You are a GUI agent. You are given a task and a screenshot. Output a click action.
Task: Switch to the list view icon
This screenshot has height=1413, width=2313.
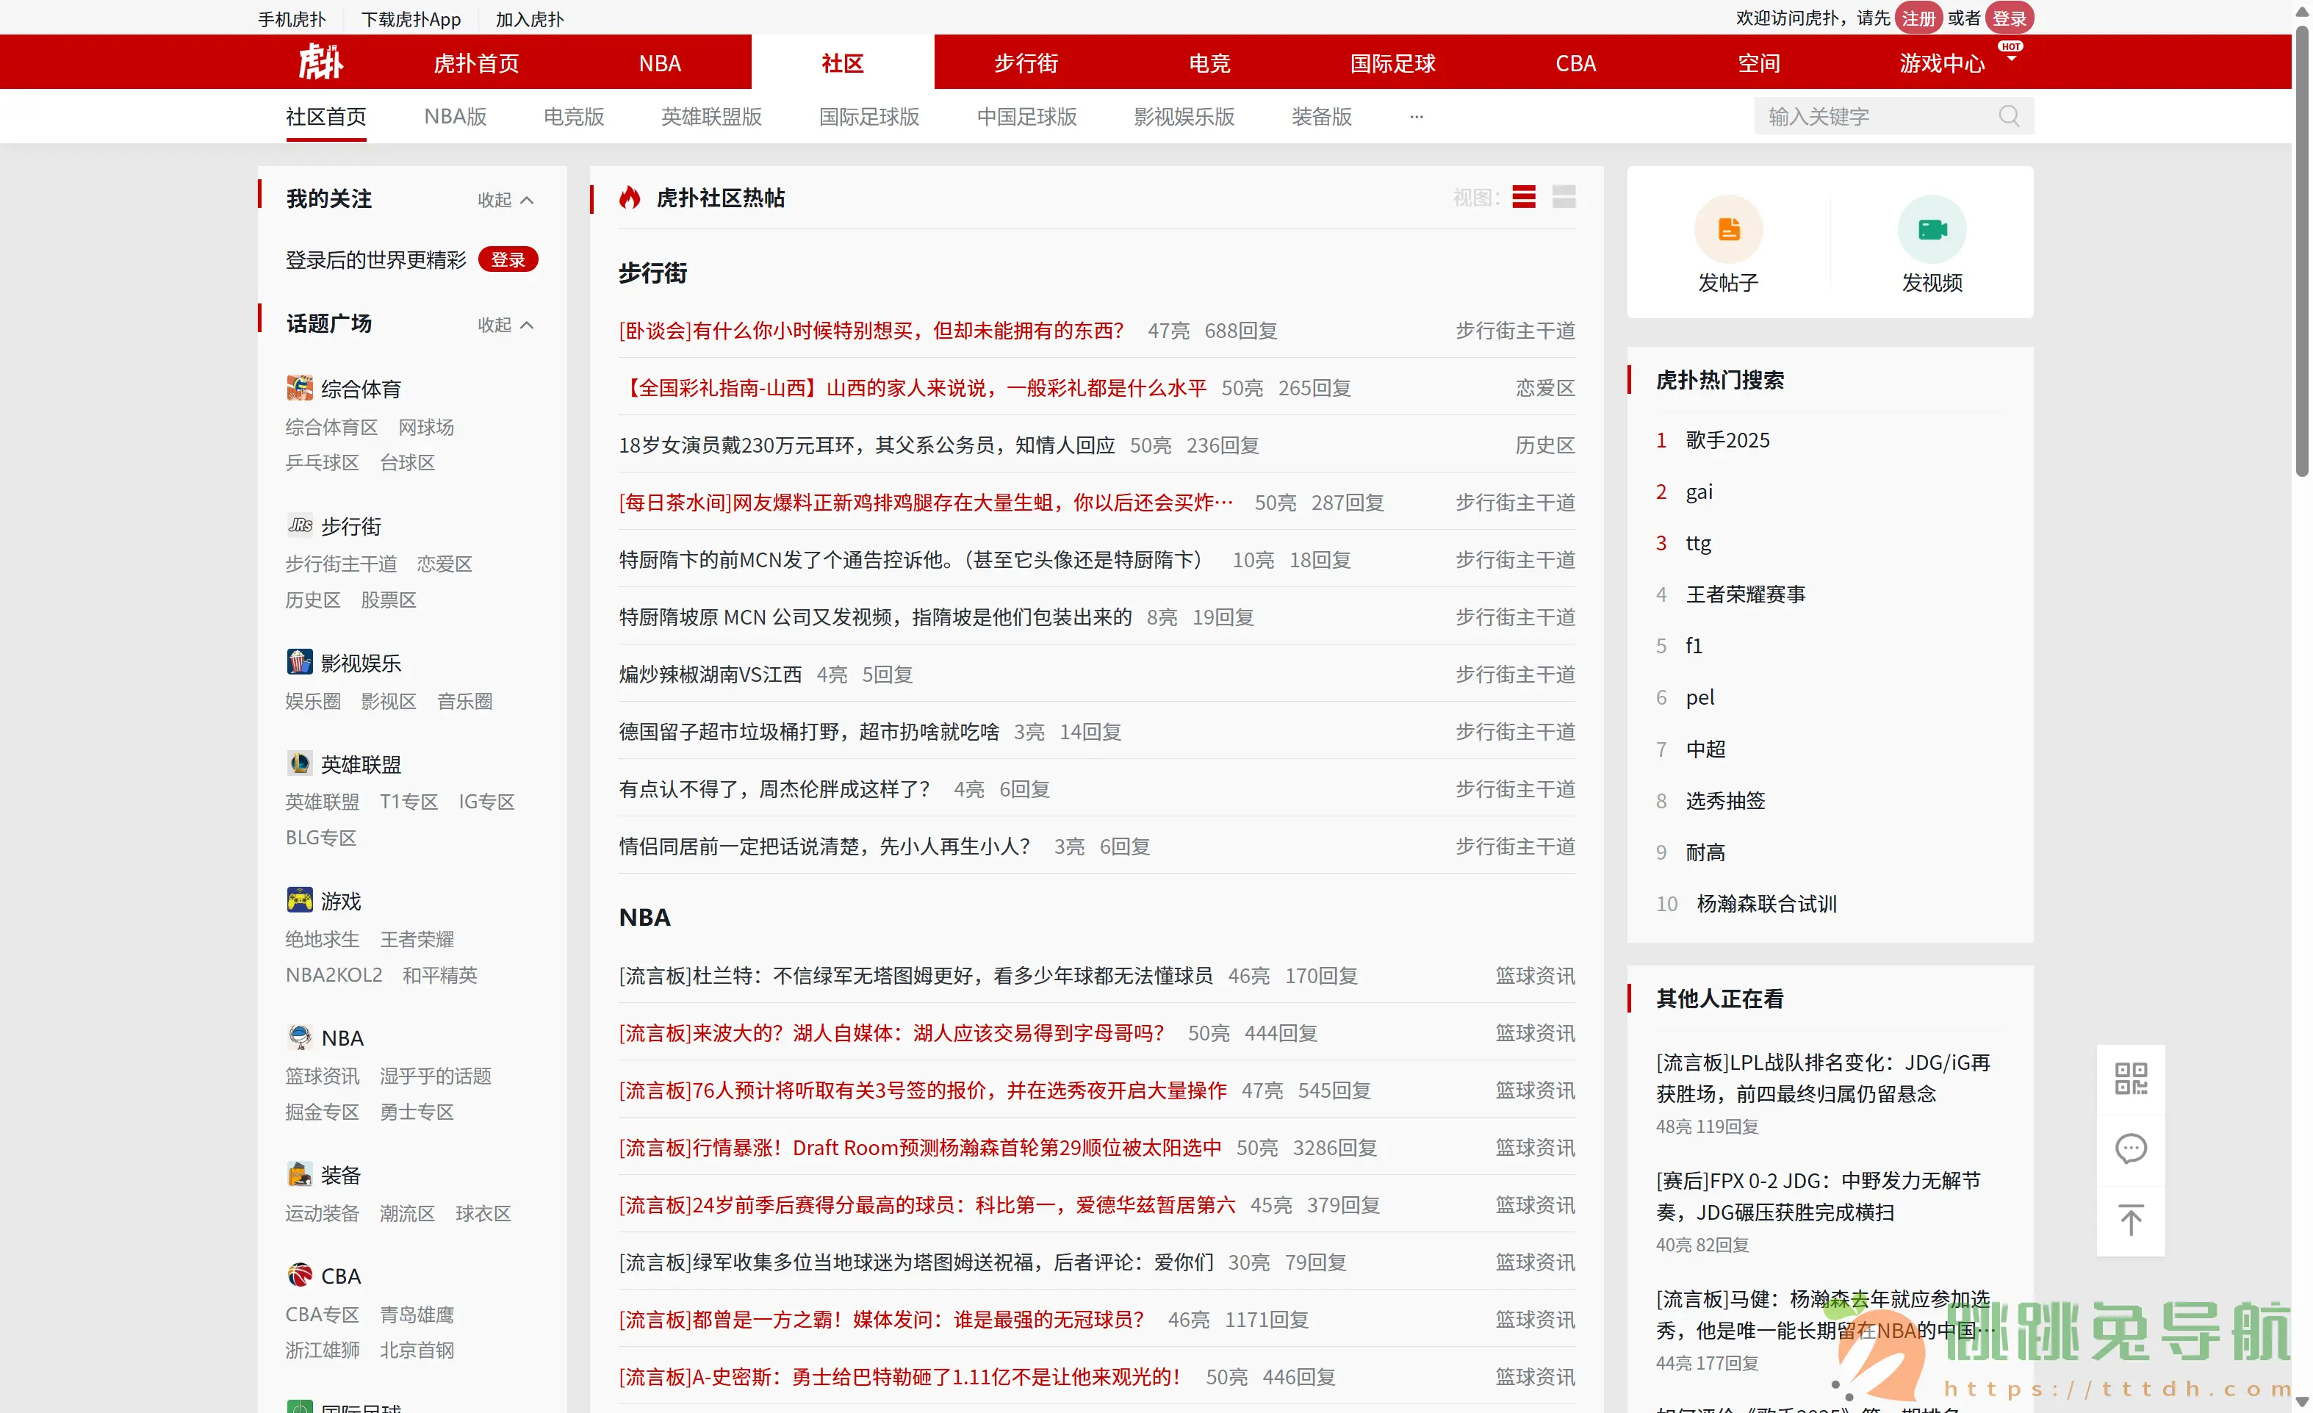click(1524, 197)
